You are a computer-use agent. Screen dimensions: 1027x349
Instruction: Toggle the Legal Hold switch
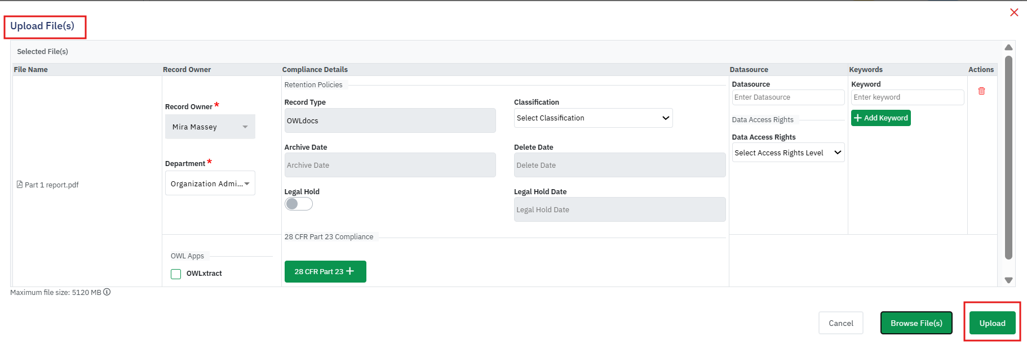298,204
